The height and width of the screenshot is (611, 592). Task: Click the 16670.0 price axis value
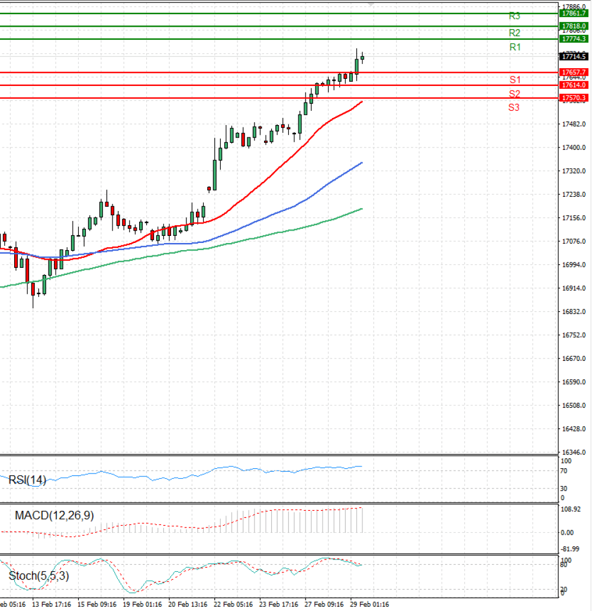[x=574, y=359]
